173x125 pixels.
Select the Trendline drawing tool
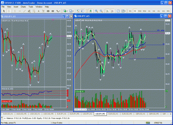[x=24, y=11]
